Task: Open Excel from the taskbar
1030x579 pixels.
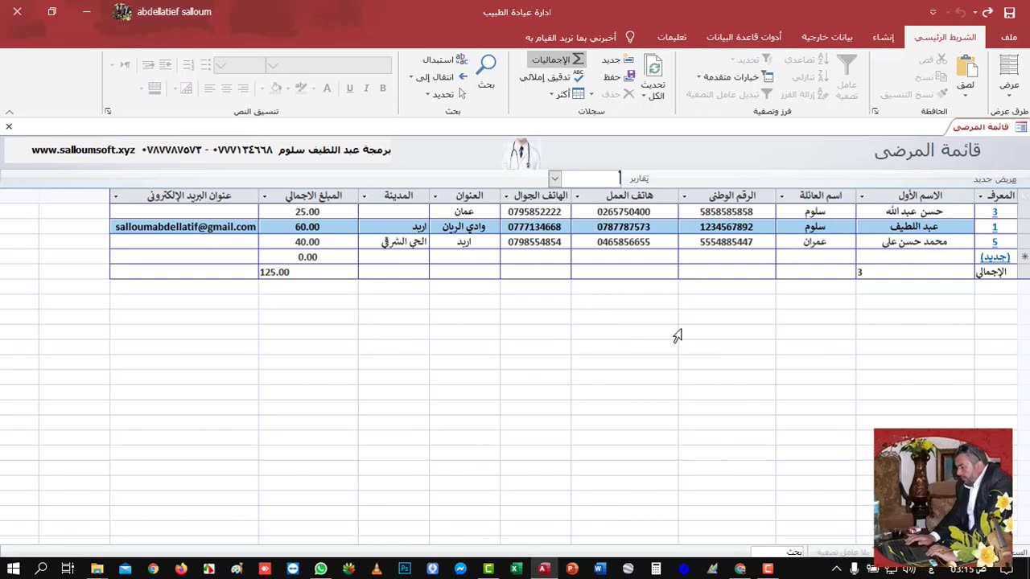Action: click(517, 569)
